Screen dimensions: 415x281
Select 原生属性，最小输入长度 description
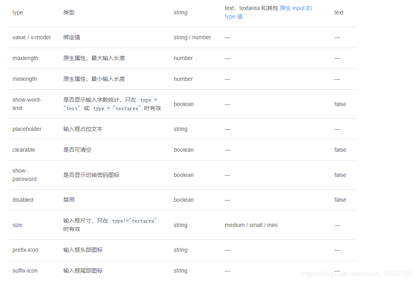point(94,79)
